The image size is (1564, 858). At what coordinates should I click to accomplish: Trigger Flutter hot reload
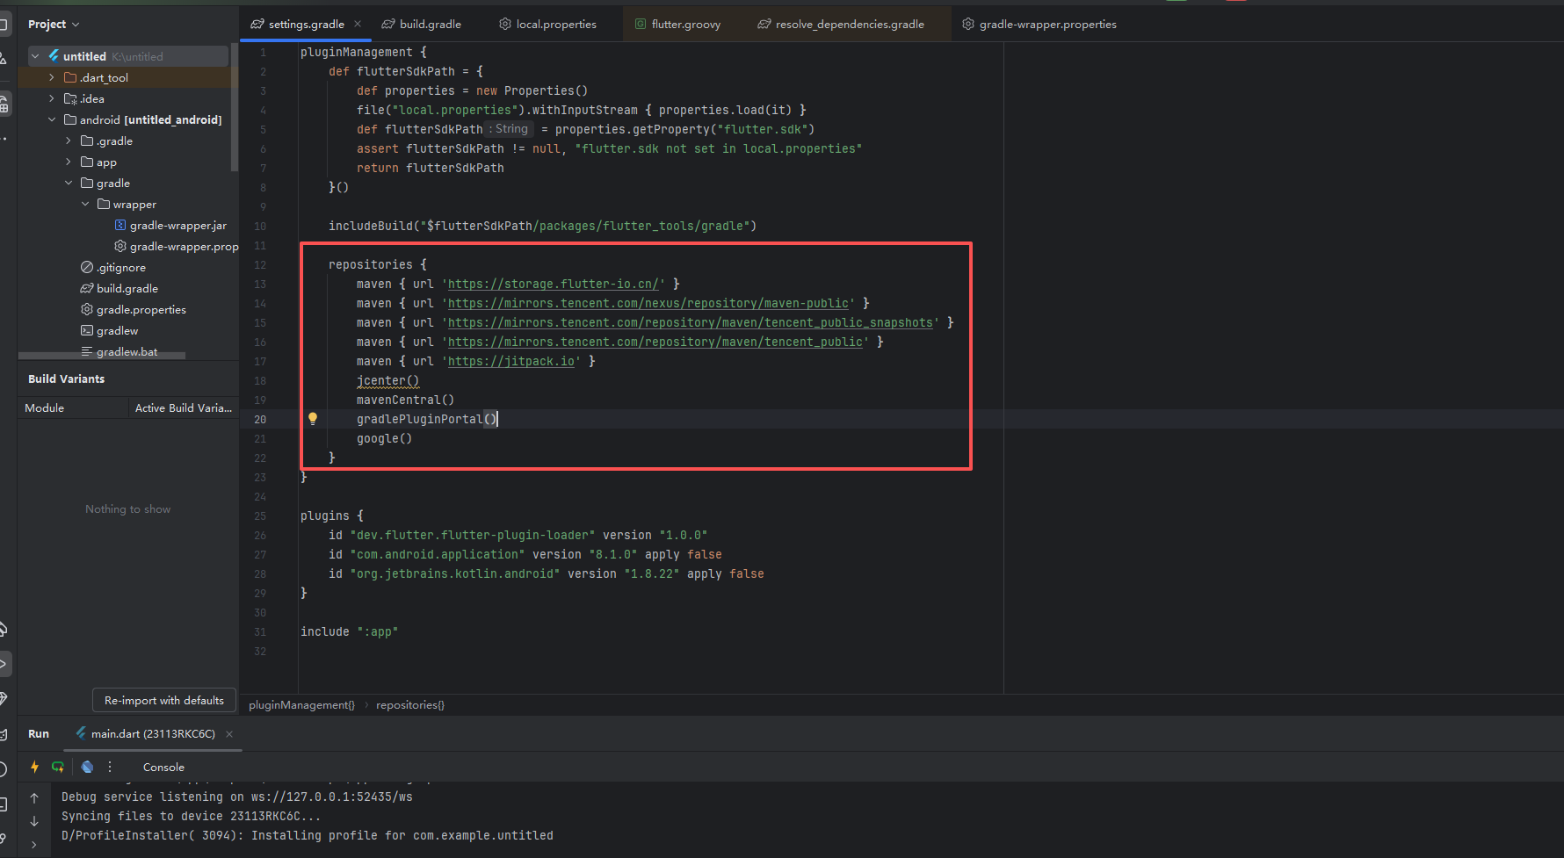[x=34, y=767]
